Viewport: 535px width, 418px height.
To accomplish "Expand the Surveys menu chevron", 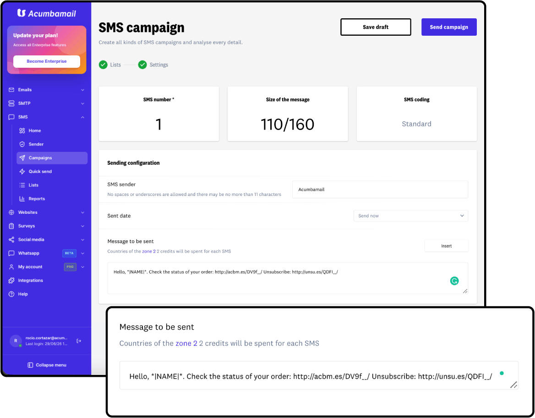I will (82, 226).
